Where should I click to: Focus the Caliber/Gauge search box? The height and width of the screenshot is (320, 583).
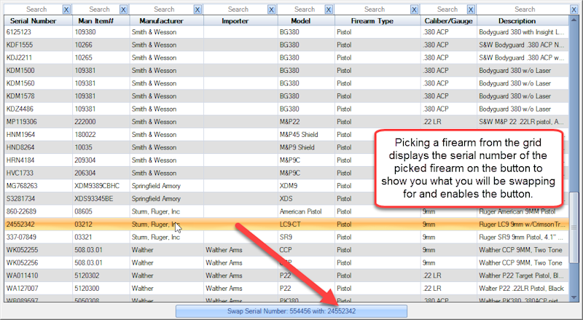(444, 9)
